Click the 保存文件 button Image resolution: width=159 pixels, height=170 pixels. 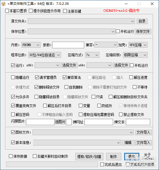click(x=143, y=31)
